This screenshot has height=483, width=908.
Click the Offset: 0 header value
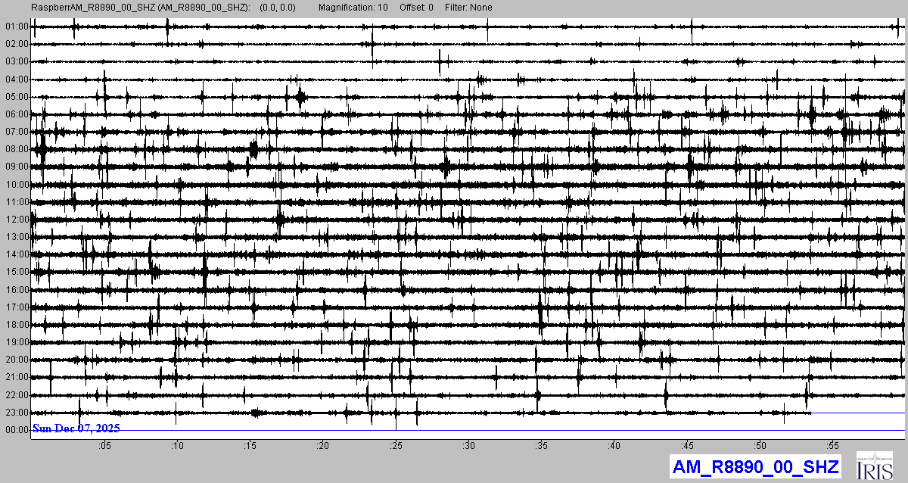pyautogui.click(x=417, y=8)
